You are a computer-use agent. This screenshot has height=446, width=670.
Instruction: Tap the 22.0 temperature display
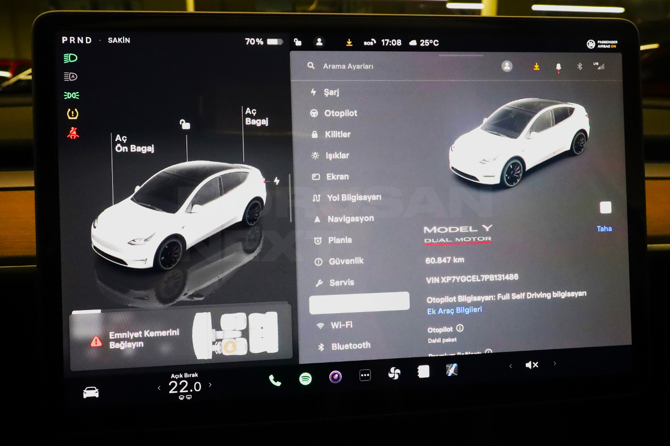(185, 387)
